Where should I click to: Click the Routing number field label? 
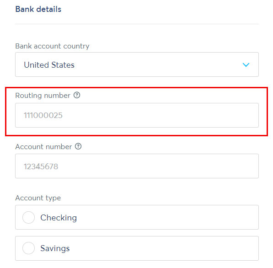point(43,96)
